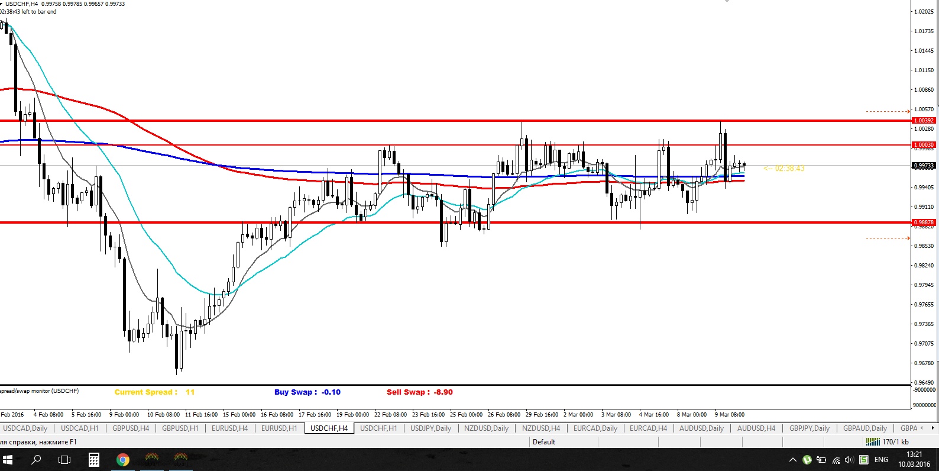
Task: Open the connection status bars 170/1 kb
Action: [887, 442]
